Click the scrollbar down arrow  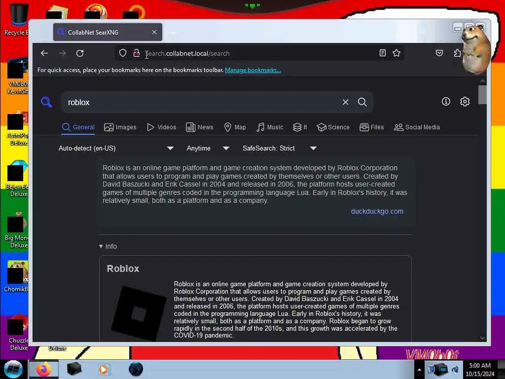pos(482,338)
